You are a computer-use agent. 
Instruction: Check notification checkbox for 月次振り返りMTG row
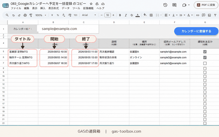point(205,63)
